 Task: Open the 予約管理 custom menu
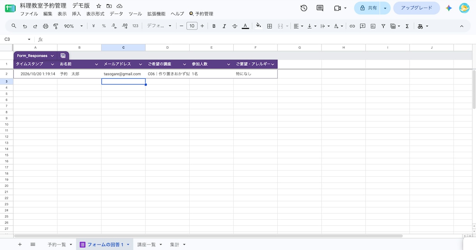pyautogui.click(x=201, y=14)
